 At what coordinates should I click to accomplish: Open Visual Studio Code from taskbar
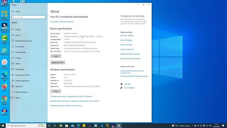pos(101,126)
